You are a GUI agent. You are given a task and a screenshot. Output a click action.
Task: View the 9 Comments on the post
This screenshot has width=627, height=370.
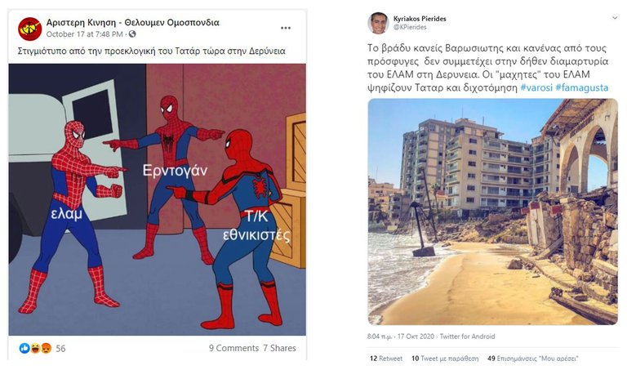click(x=234, y=348)
